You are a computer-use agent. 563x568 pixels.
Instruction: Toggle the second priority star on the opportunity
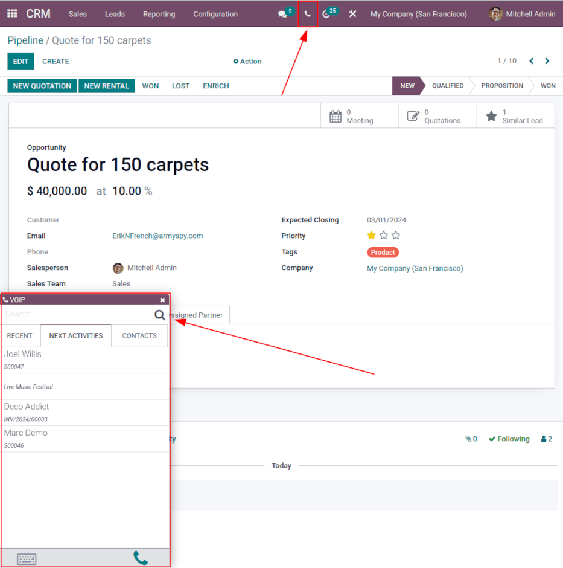383,236
